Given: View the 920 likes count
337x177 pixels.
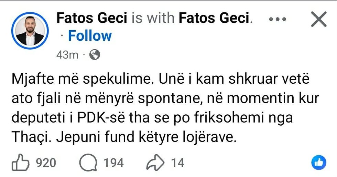Looking at the screenshot, I should click(x=46, y=163).
